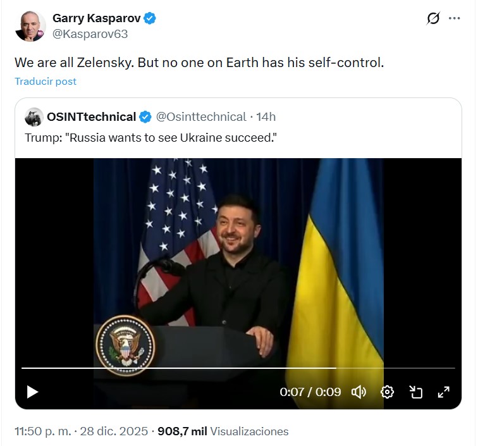
Task: Click Garry Kasparov's profile avatar
Action: tap(30, 26)
